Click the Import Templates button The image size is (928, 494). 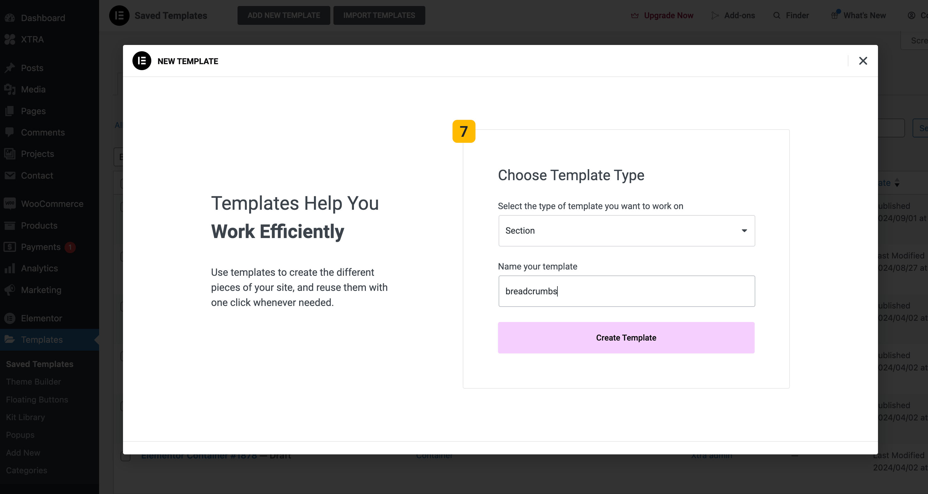pos(379,15)
